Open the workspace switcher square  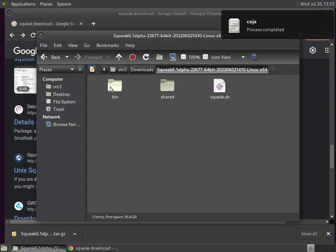pyautogui.click(x=311, y=248)
